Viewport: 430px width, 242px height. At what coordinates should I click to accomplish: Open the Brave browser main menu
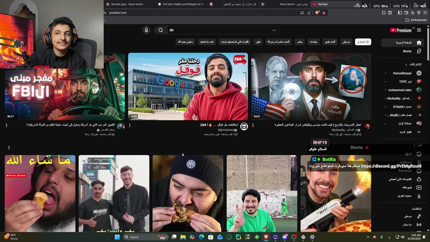click(x=425, y=13)
